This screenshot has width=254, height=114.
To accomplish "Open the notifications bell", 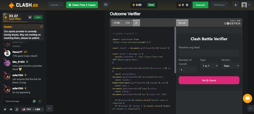I will [236, 5].
